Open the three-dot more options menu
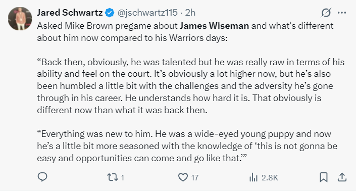Image resolution: width=356 pixels, height=191 pixels. (342, 13)
